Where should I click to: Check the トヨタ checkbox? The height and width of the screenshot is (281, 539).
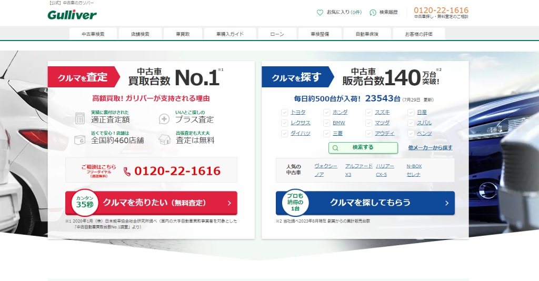tap(284, 112)
